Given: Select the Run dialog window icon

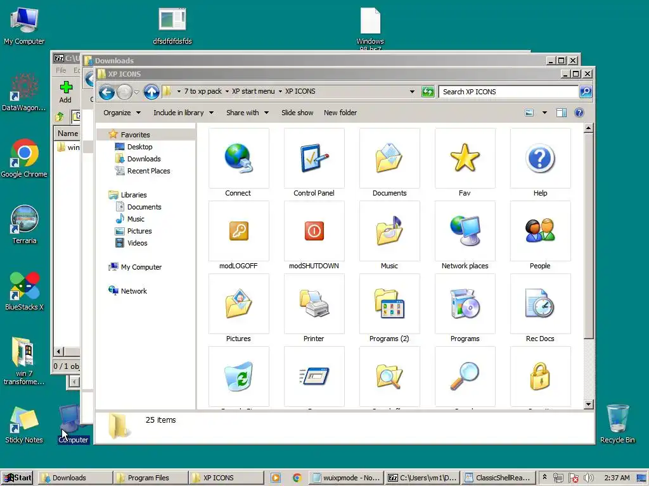Looking at the screenshot, I should click(314, 377).
